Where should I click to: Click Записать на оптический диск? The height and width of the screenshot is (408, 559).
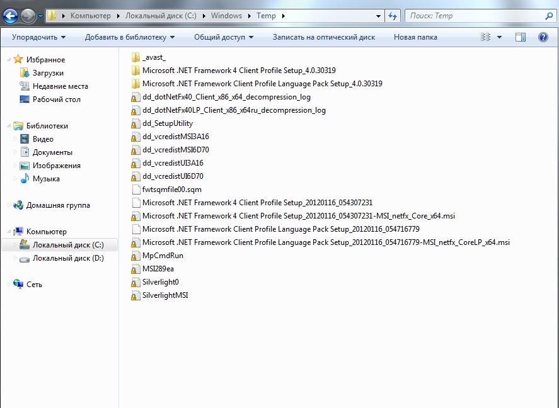[323, 37]
